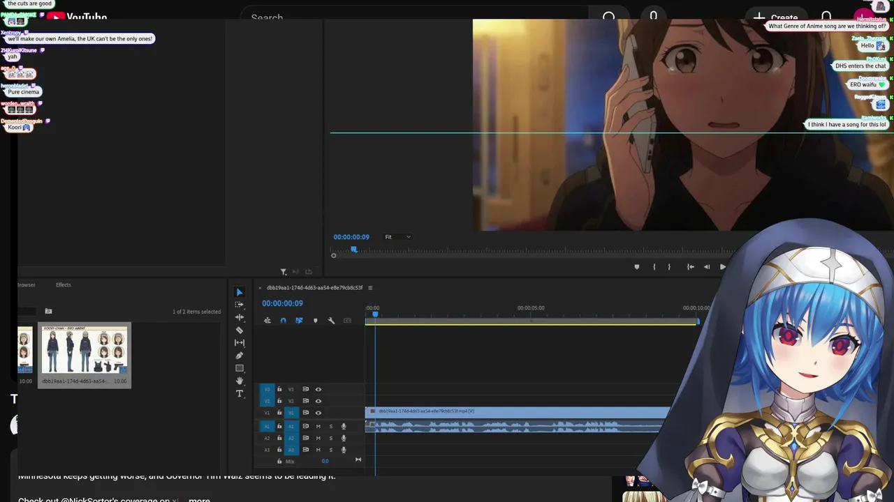894x502 pixels.
Task: Enable voice-over record on track A3
Action: [343, 450]
